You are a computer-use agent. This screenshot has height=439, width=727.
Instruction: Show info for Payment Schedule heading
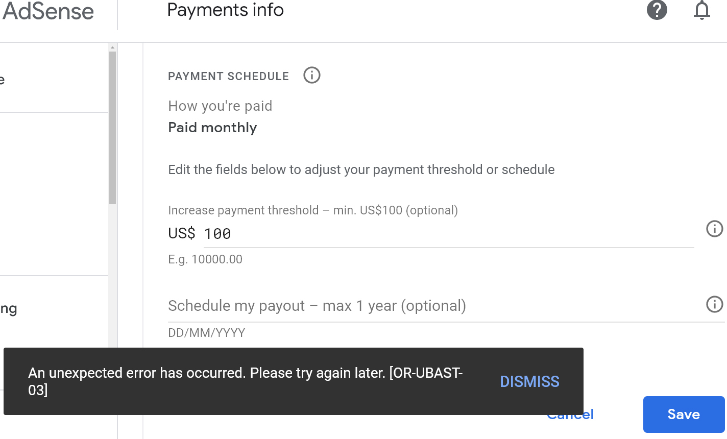pos(312,76)
